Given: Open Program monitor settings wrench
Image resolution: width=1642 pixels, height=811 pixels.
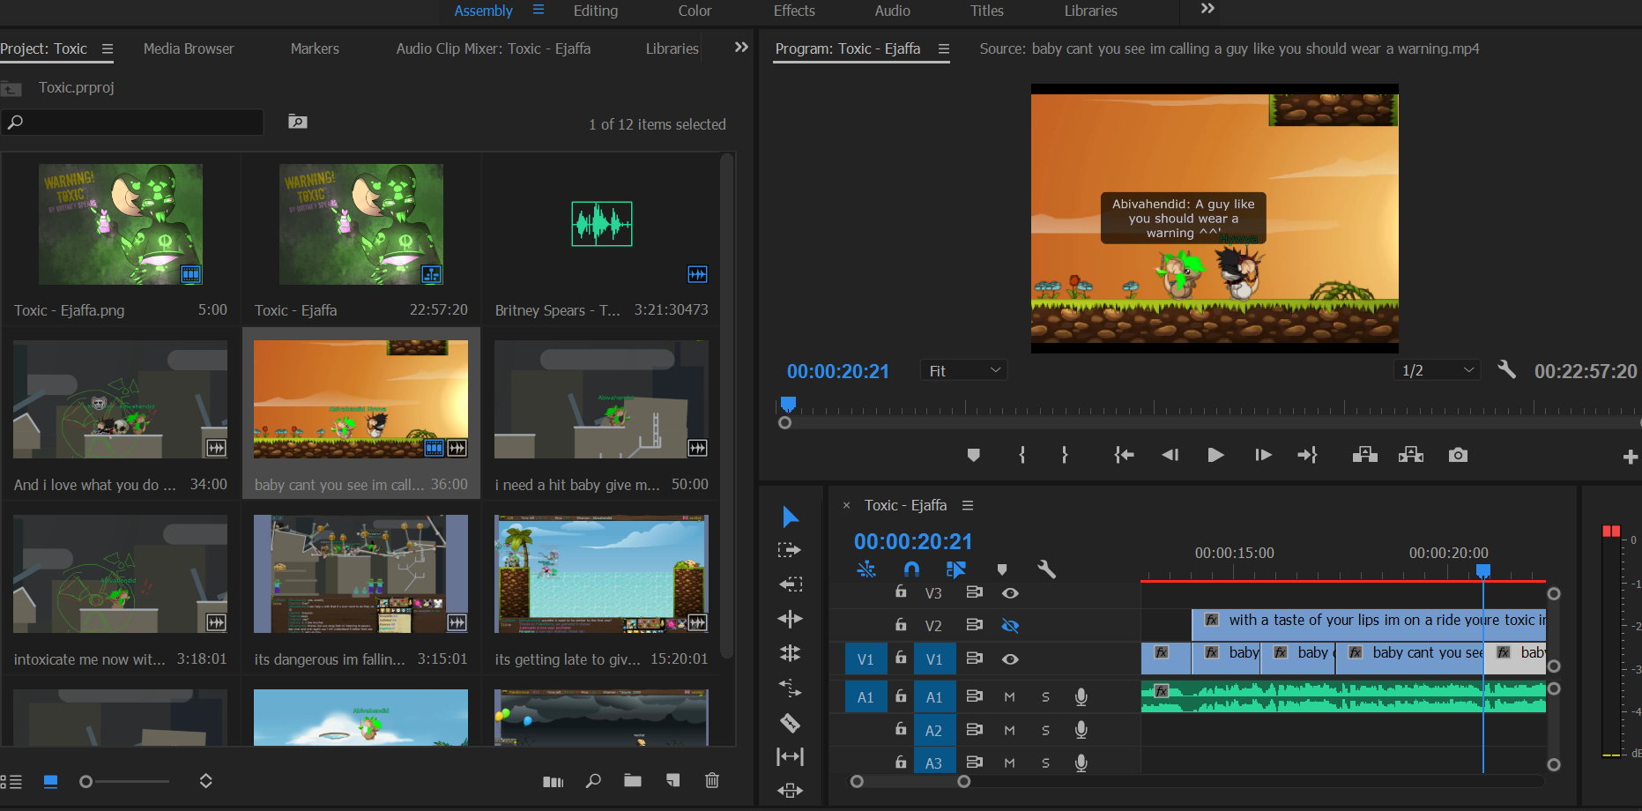Looking at the screenshot, I should [x=1507, y=369].
